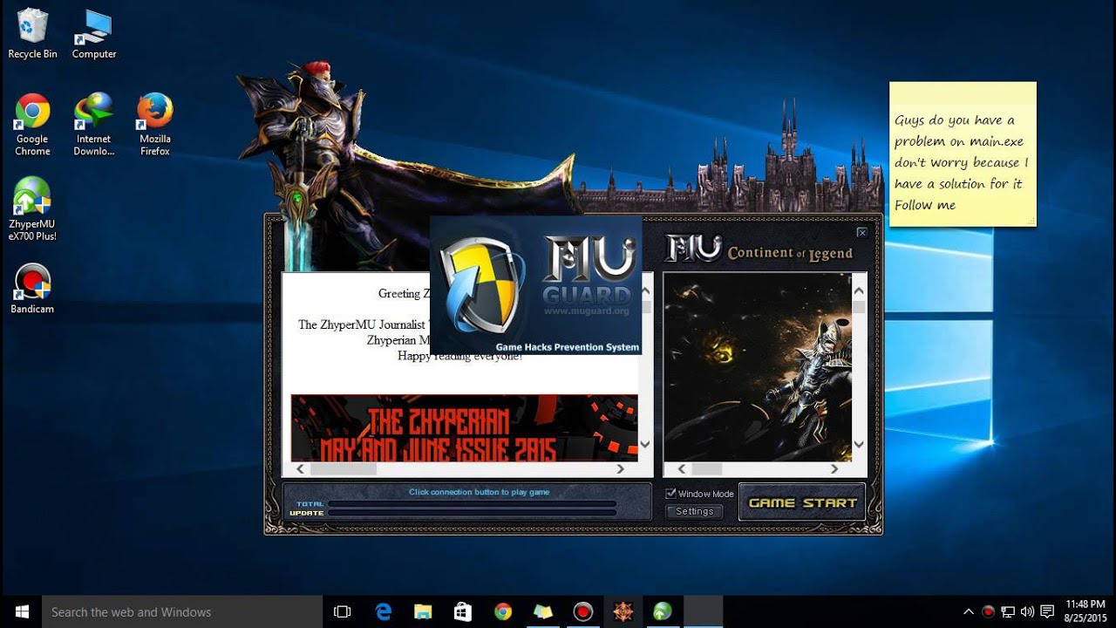Open the Internet Download Manager desktop shortcut

point(93,125)
